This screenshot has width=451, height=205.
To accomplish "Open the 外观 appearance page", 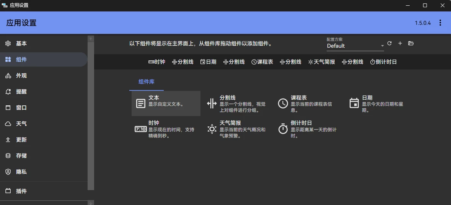I will point(44,76).
